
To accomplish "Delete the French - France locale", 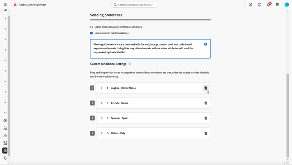I will click(x=206, y=103).
